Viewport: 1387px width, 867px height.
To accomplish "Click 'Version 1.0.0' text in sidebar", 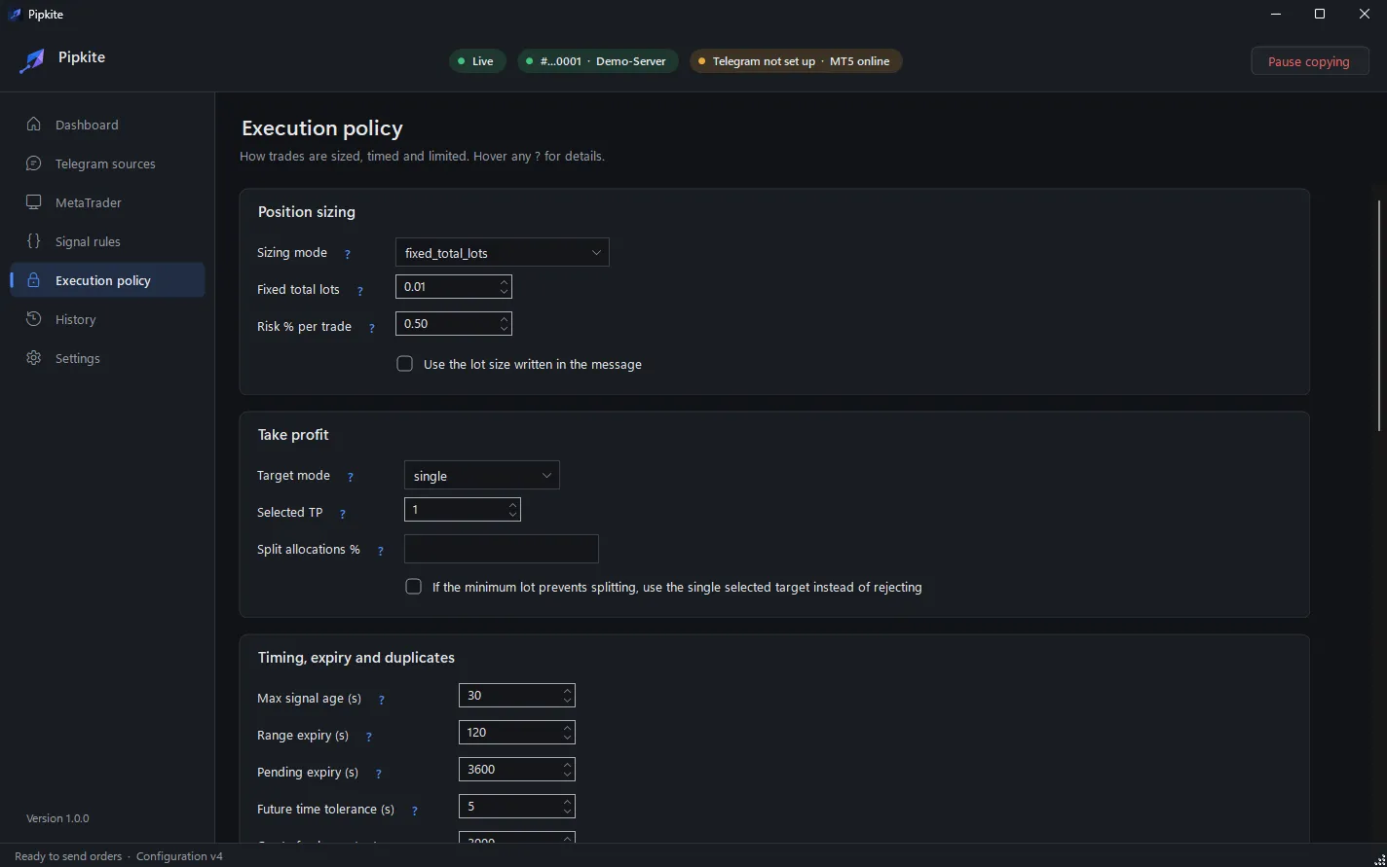I will pos(57,818).
